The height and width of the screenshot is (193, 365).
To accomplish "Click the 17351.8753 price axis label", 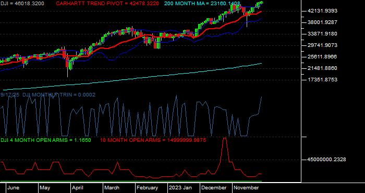I will pyautogui.click(x=322, y=80).
